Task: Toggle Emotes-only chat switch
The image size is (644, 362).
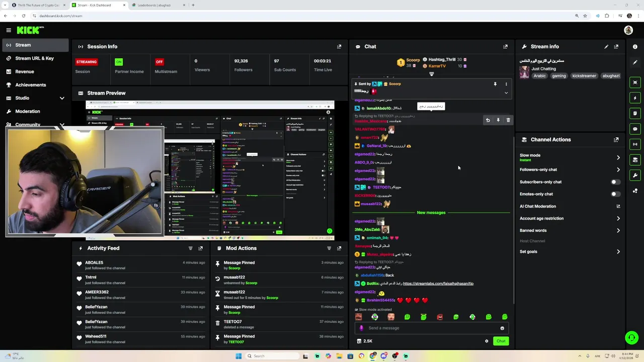Action: 615,194
